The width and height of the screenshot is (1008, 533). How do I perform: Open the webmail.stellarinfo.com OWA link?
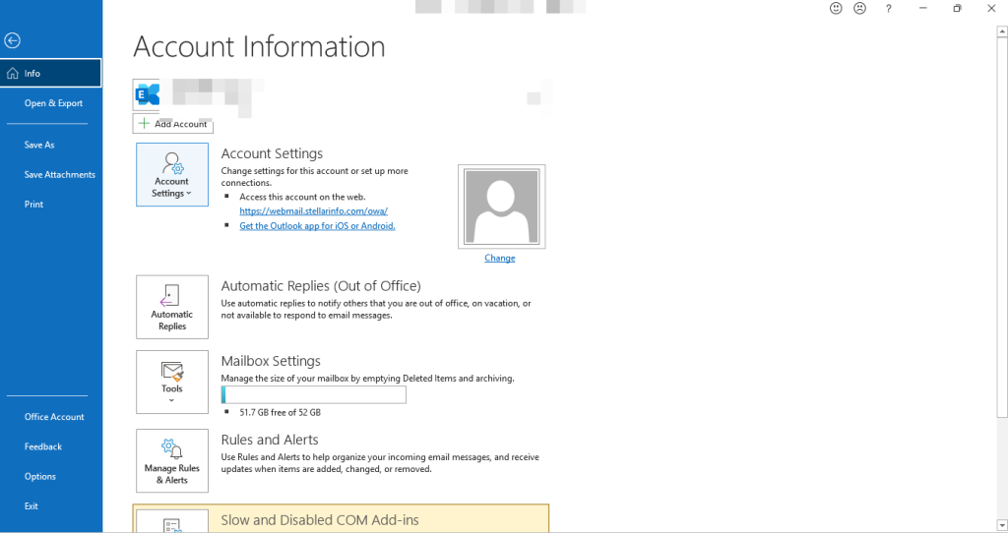coord(314,210)
